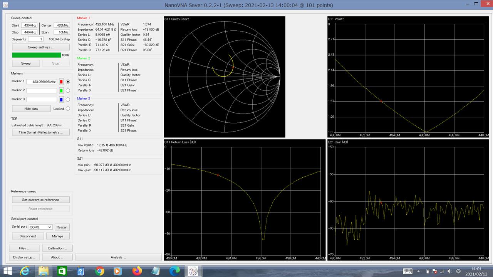
Task: Open Time Domain Reflectometry window
Action: click(41, 132)
